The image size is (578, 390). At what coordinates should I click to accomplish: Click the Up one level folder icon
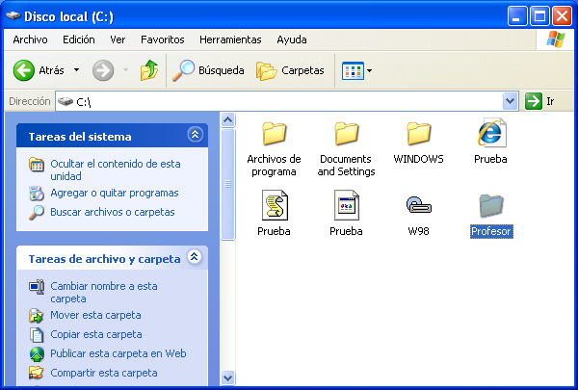pyautogui.click(x=148, y=70)
